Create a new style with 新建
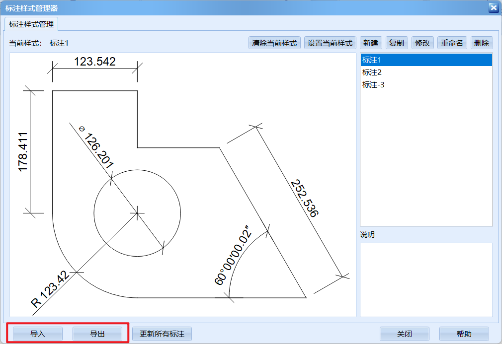This screenshot has width=502, height=344. coord(371,43)
